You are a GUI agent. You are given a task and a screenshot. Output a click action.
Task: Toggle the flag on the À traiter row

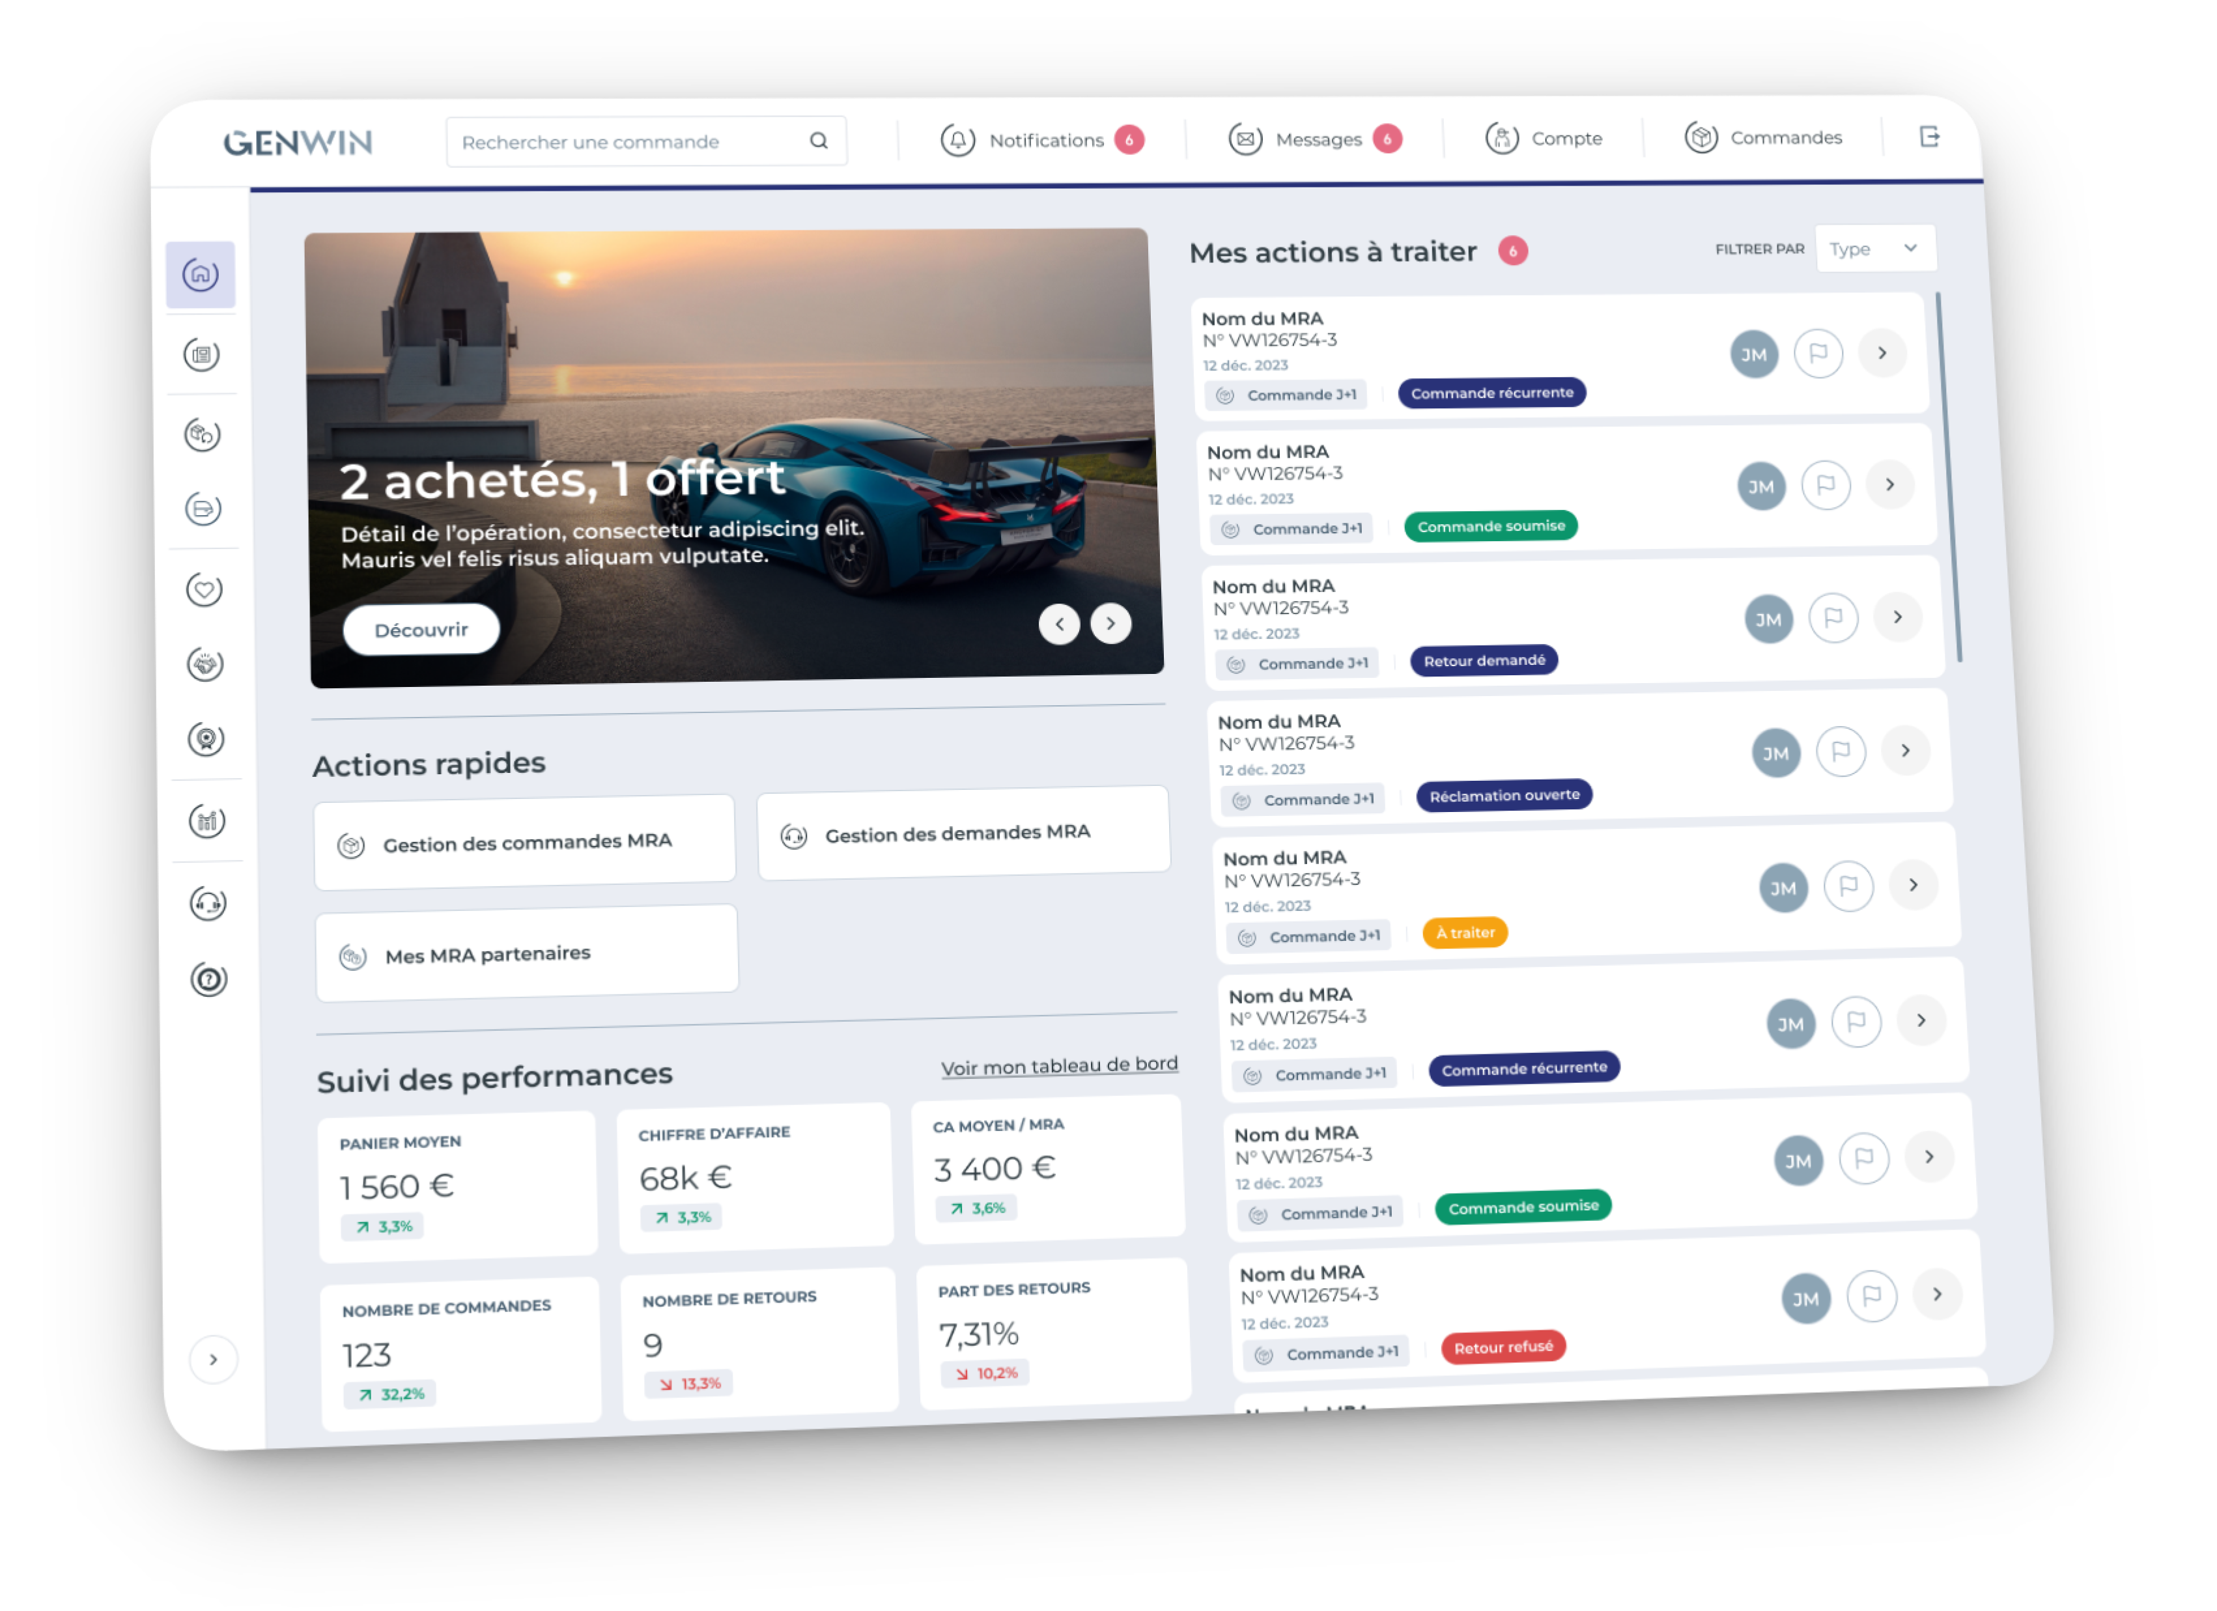click(x=1850, y=887)
